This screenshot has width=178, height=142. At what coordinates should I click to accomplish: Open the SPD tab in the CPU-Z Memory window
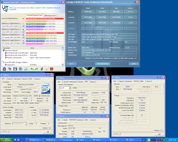(142, 81)
